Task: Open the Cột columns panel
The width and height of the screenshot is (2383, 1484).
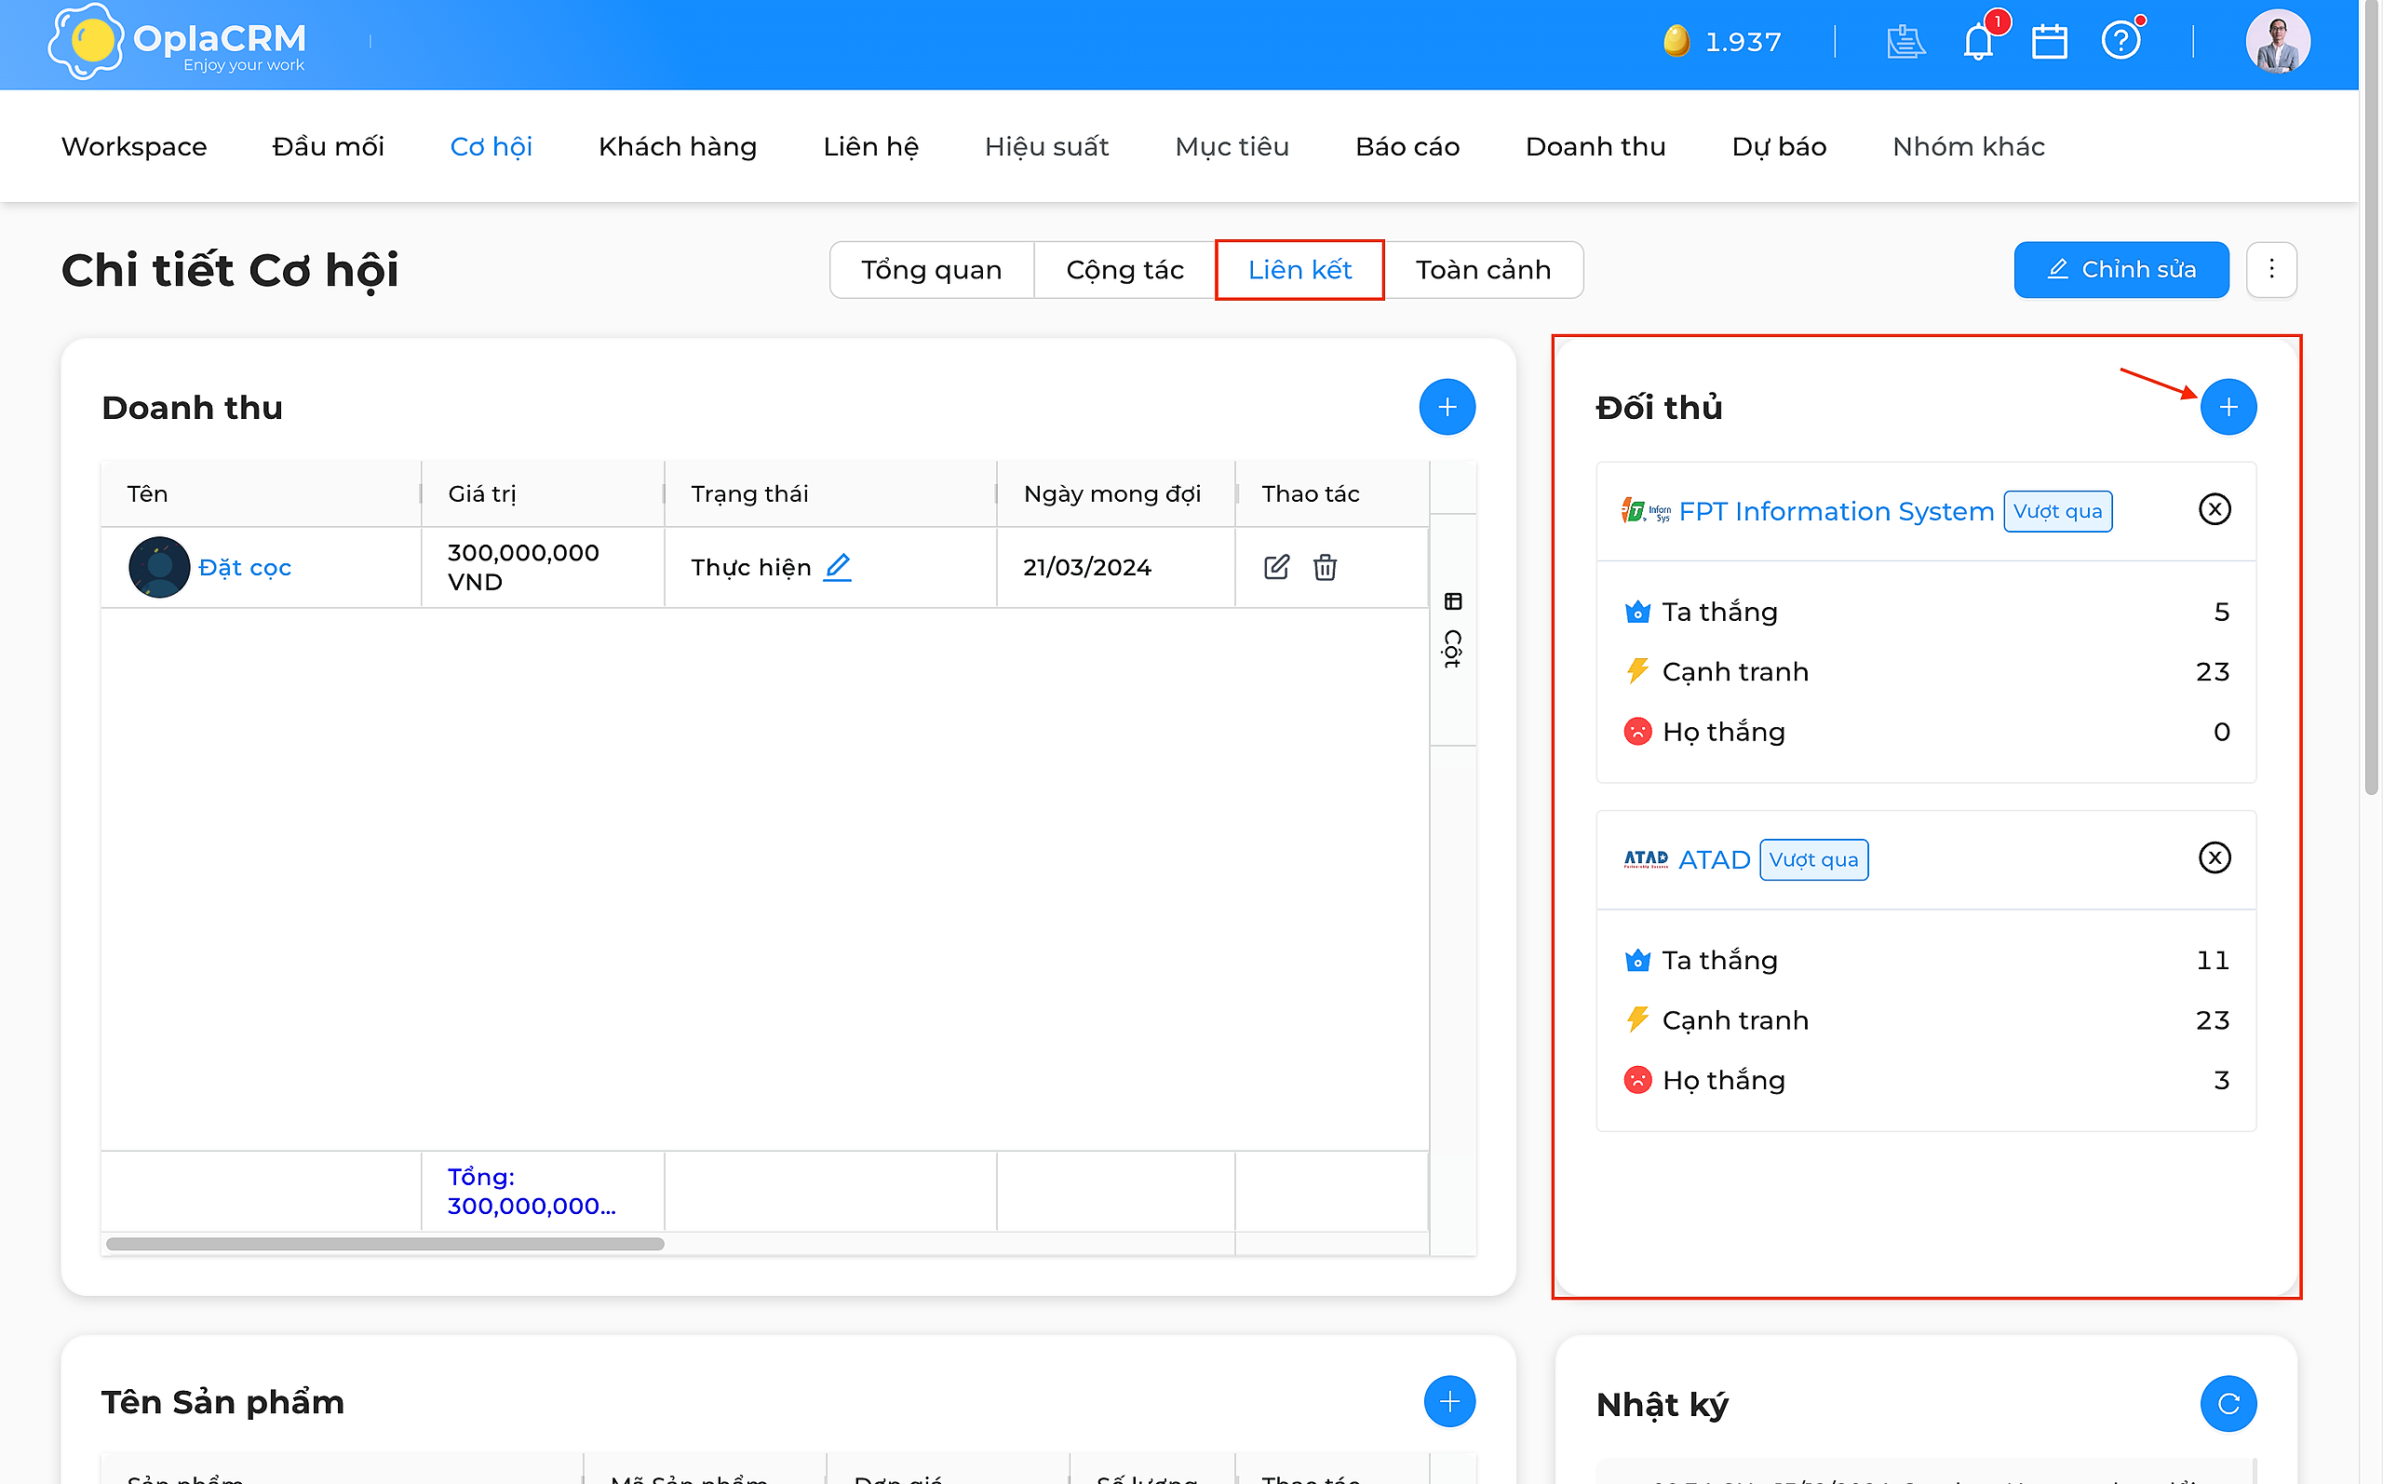Action: [x=1452, y=629]
